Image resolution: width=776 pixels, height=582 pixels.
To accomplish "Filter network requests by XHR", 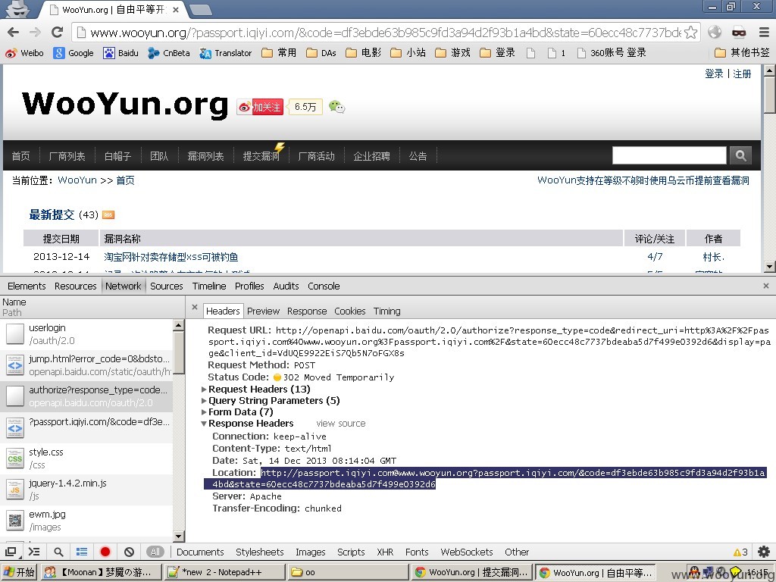I will coord(385,552).
